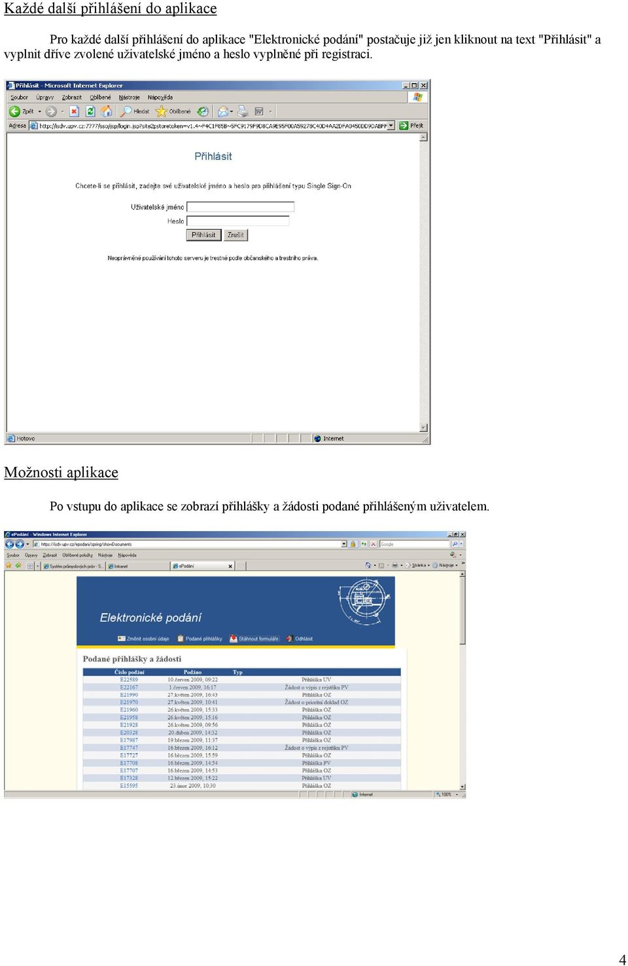Click the scroll down arrow in the ePodání window
The width and height of the screenshot is (628, 966).
click(x=462, y=787)
